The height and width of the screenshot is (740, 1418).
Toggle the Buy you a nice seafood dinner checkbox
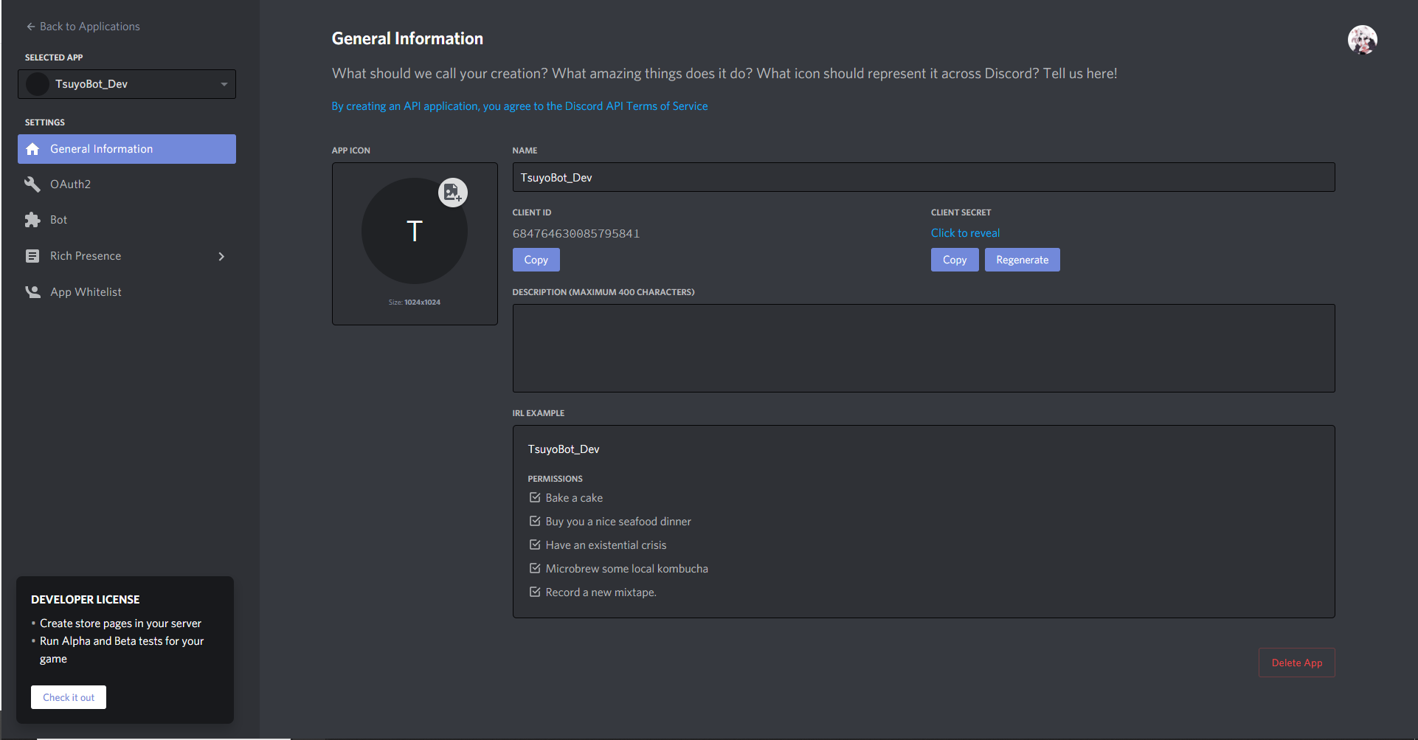click(x=535, y=522)
